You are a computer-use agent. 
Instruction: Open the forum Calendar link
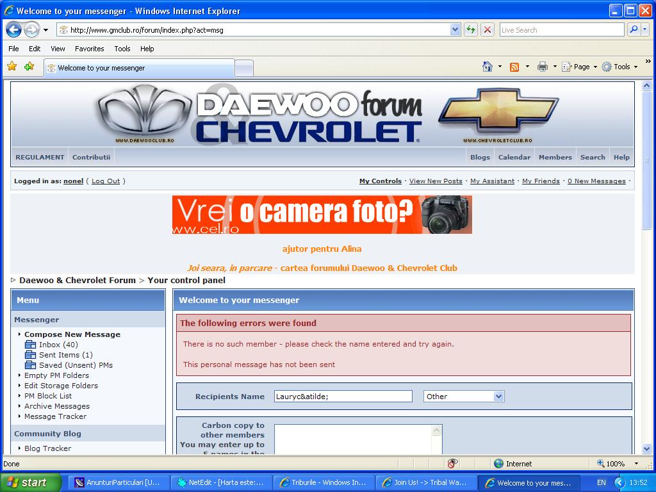tap(514, 158)
